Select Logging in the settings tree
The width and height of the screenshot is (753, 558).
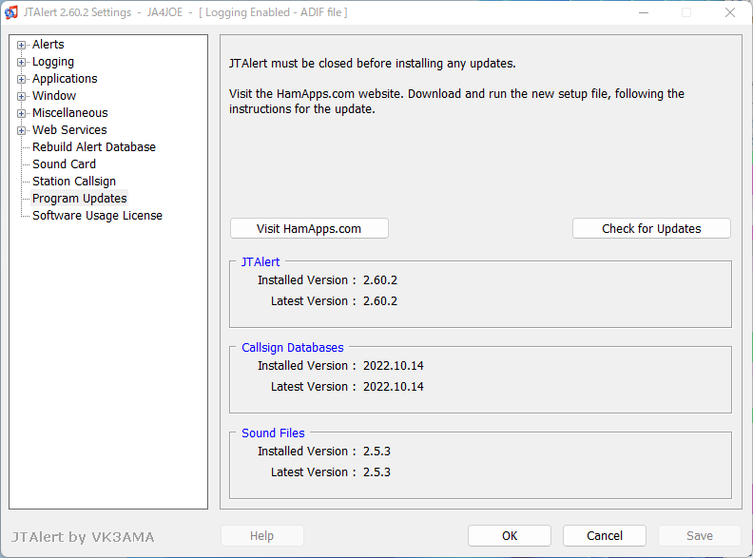(53, 62)
